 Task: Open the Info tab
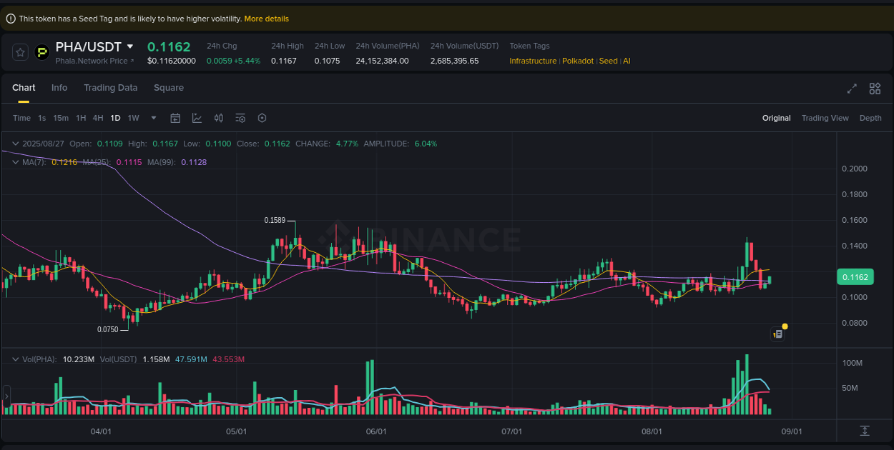(x=59, y=87)
